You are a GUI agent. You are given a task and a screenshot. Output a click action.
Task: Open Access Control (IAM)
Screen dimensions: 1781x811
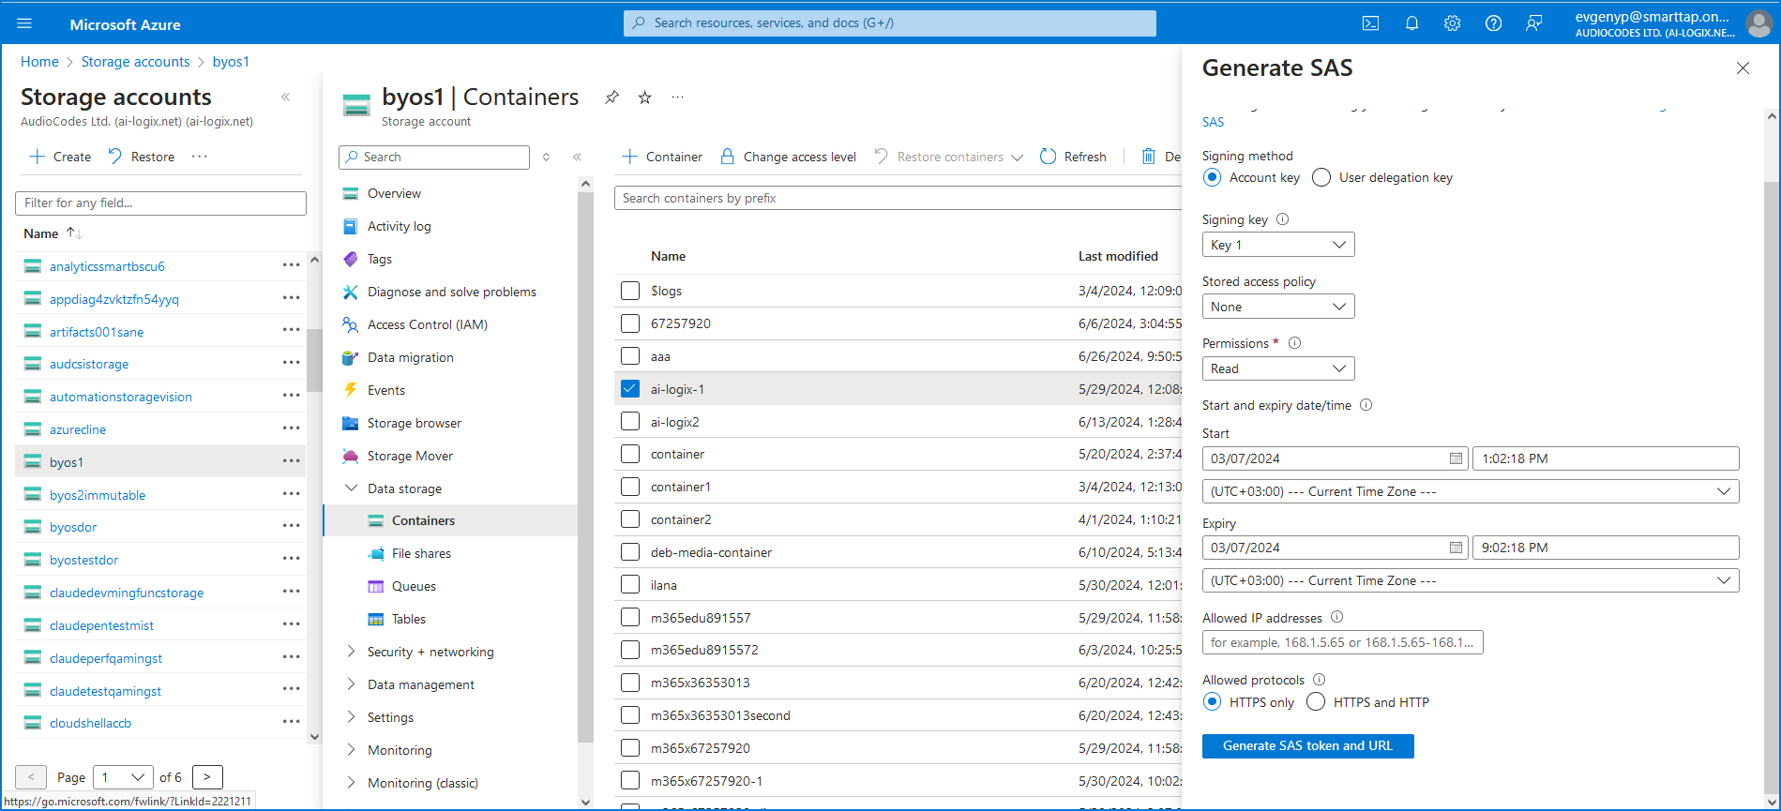click(427, 324)
